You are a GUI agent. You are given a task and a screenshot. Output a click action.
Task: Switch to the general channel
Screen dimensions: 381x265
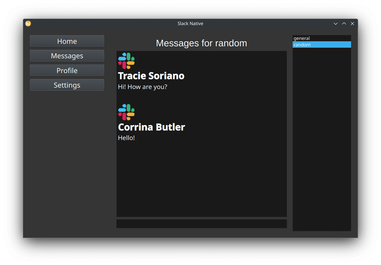(302, 38)
